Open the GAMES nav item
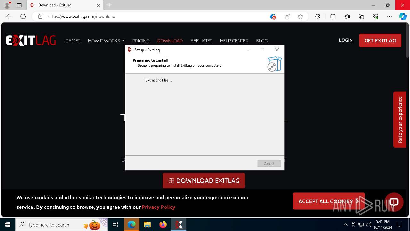The width and height of the screenshot is (410, 231). (x=73, y=41)
